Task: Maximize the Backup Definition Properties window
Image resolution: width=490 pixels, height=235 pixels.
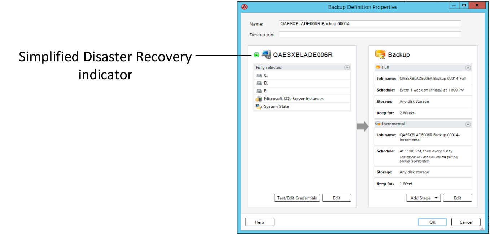Action: click(x=464, y=5)
